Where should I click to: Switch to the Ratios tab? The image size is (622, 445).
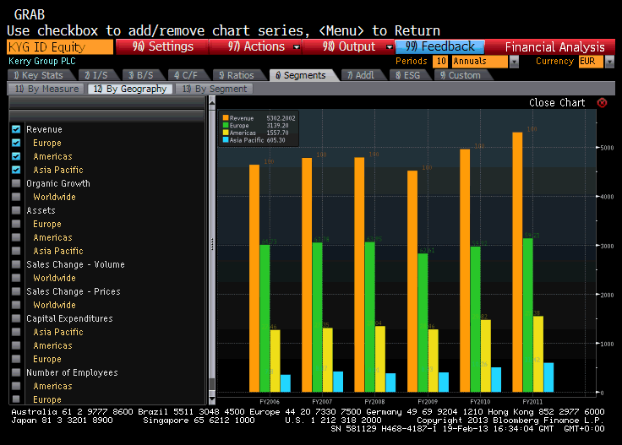tap(237, 75)
